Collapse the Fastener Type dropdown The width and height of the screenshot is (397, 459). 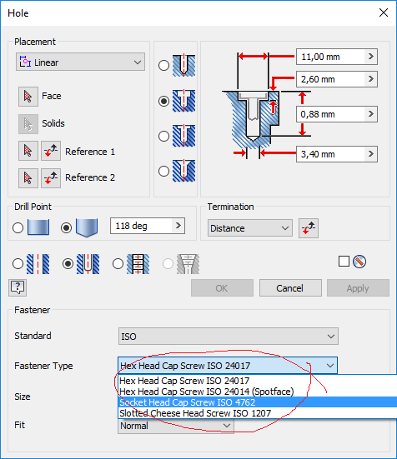(228, 366)
